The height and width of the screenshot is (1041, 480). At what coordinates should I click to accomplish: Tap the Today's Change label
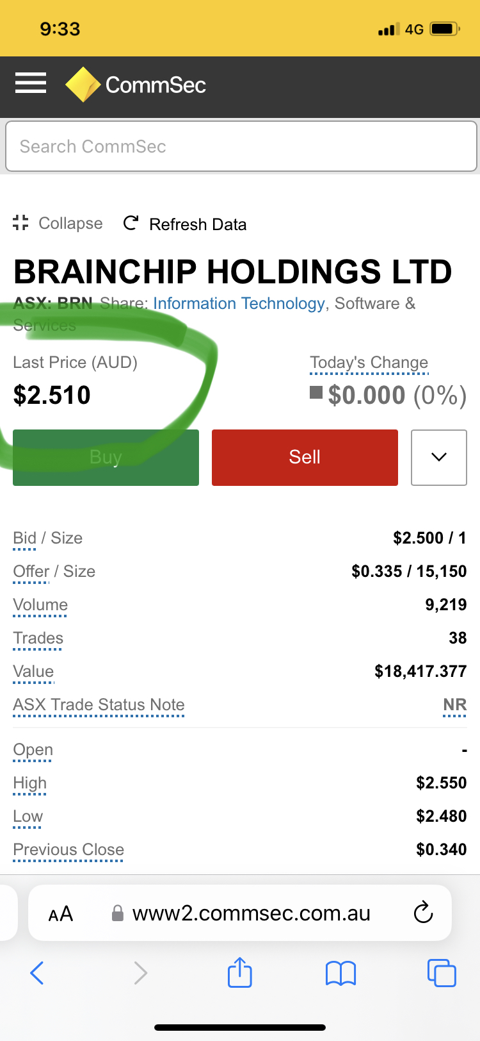pos(369,363)
